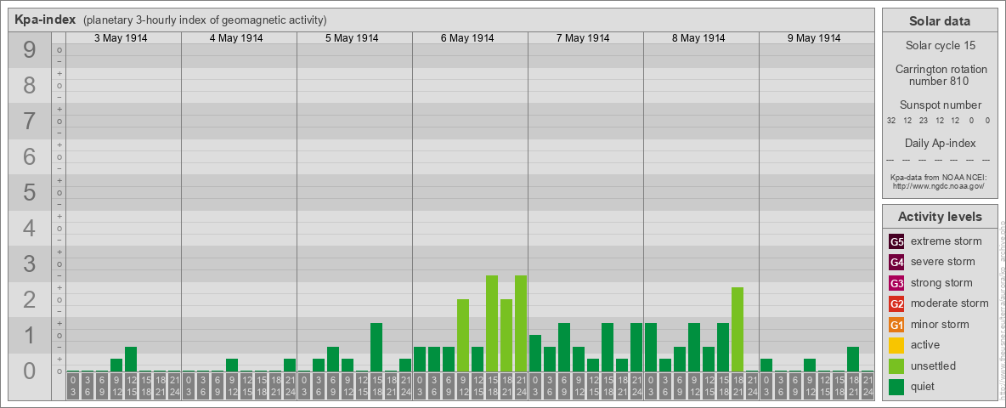This screenshot has height=408, width=1006.
Task: Click the G4 severe storm badge
Action: pos(896,263)
